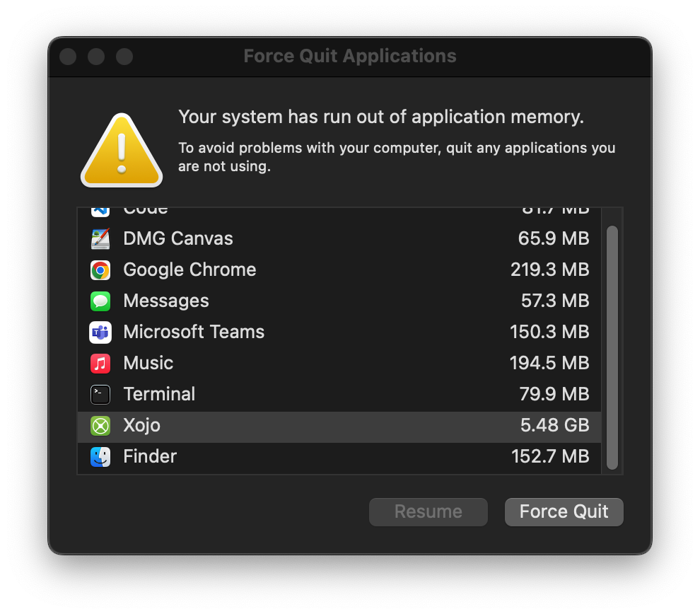Screen dimensions: 700x614
Task: Select the Finder list entry
Action: 339,457
